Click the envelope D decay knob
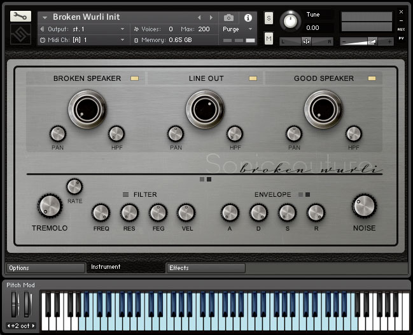Screen dimensions: 413x335 click(258, 213)
